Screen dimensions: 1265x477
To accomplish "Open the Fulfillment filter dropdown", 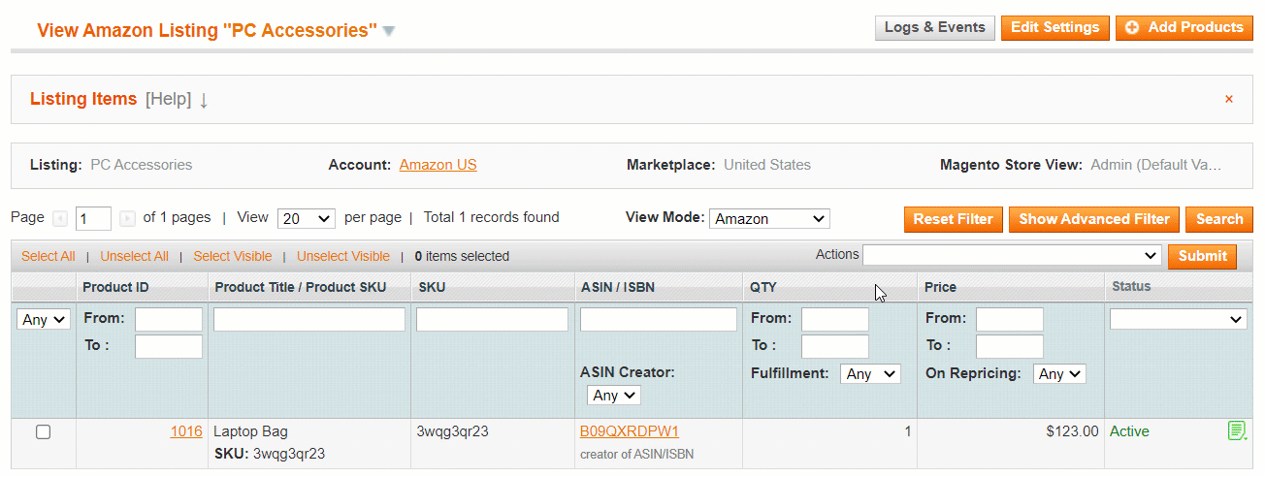I will pos(871,374).
